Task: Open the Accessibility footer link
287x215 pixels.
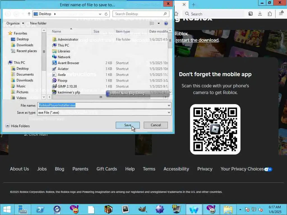Action: point(176,169)
